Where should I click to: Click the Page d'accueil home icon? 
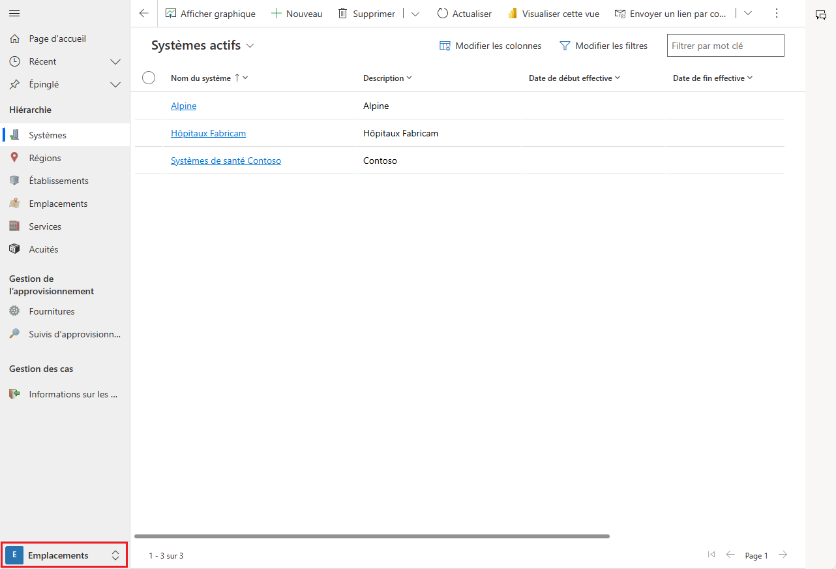click(x=15, y=38)
